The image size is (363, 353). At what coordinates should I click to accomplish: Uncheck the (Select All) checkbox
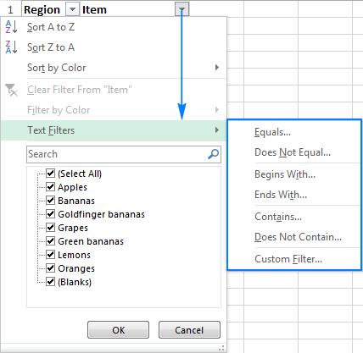[50, 173]
